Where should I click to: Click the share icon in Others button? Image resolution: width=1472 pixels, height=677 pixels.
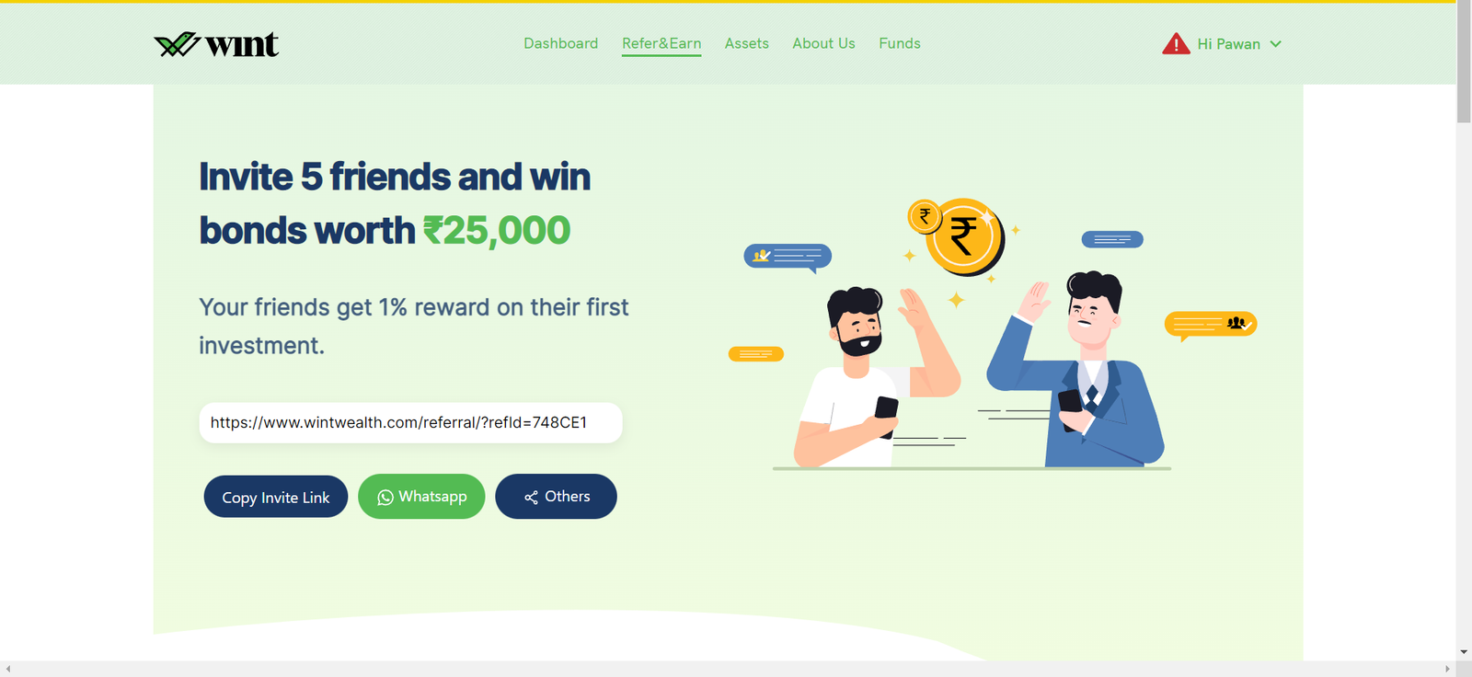coord(531,498)
